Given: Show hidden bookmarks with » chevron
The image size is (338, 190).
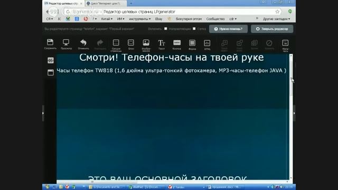Looking at the screenshot, I should (x=257, y=18).
